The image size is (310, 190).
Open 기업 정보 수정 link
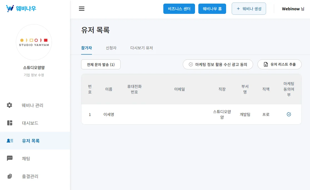pyautogui.click(x=34, y=75)
